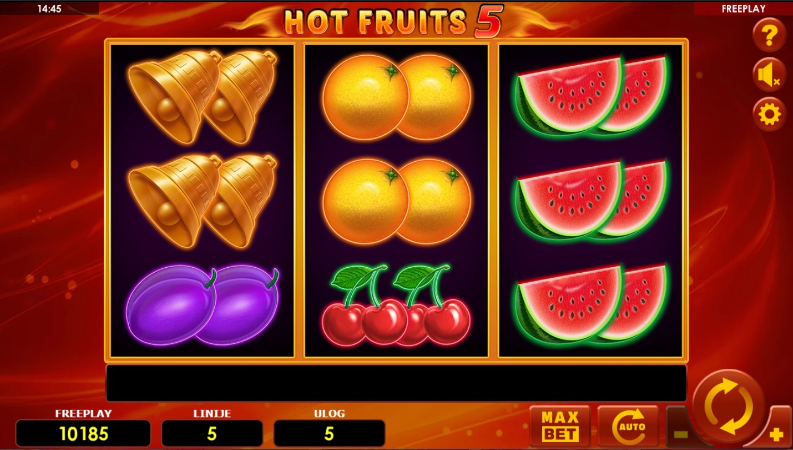Unmute the sound speaker icon

pyautogui.click(x=769, y=75)
